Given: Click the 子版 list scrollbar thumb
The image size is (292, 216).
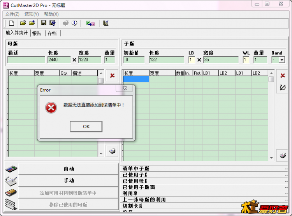Looking at the screenshot, I should point(271,79).
